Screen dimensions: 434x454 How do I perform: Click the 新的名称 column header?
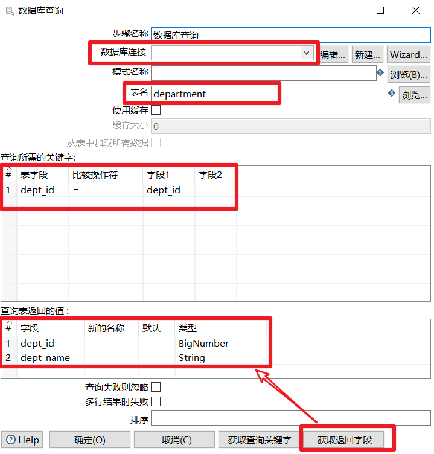point(112,328)
